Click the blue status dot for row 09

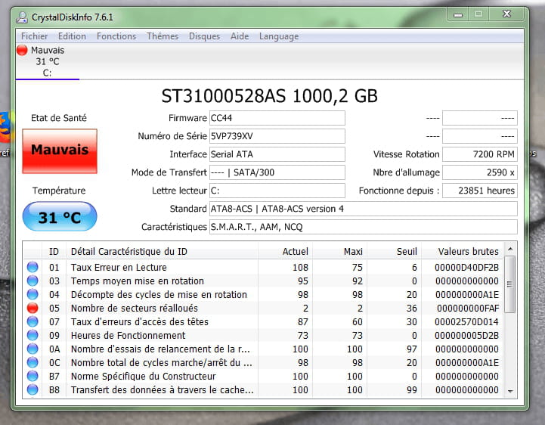click(33, 335)
